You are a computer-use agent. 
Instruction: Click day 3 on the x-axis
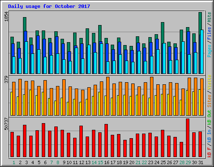coord(26,162)
